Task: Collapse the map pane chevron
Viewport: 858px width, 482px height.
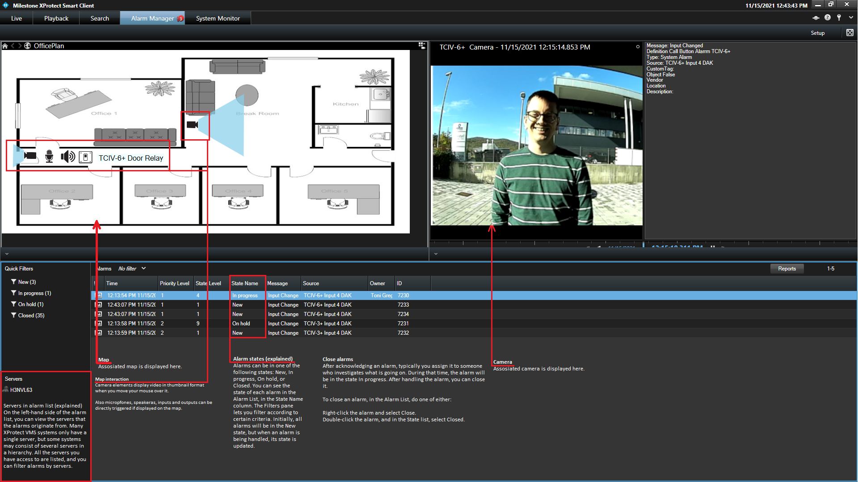Action: coord(7,254)
